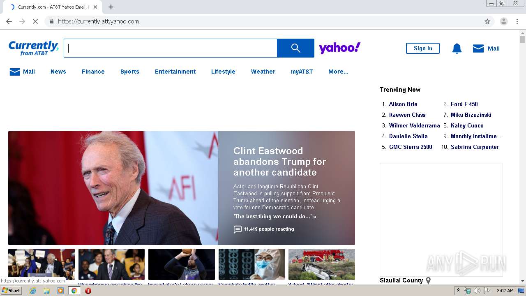Show hidden tray icons arrow
The height and width of the screenshot is (296, 526).
point(459,291)
